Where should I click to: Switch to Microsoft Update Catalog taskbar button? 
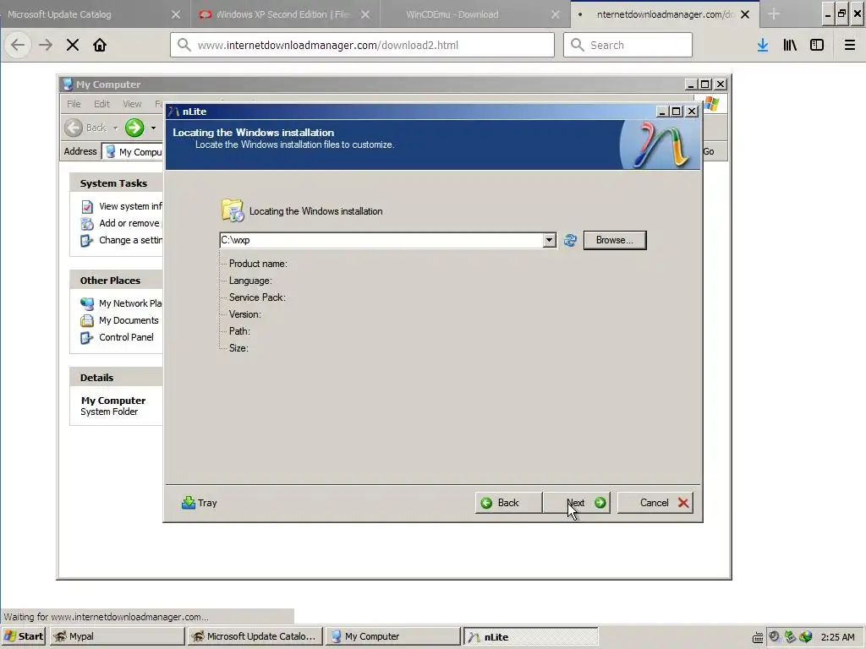[255, 636]
